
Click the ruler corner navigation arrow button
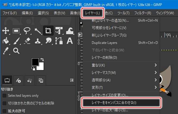(x=80, y=35)
